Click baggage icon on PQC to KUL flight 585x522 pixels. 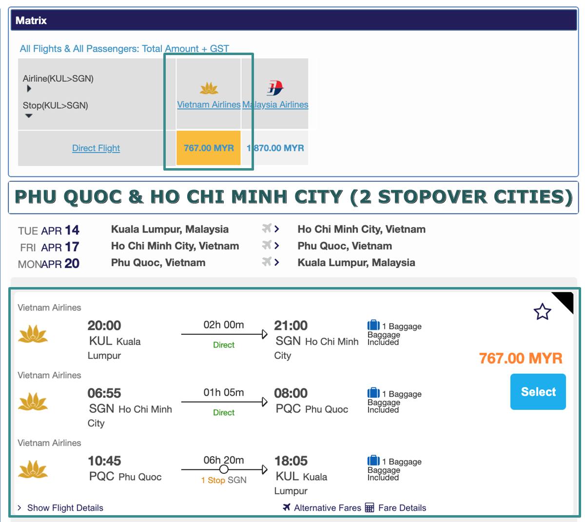pyautogui.click(x=373, y=461)
